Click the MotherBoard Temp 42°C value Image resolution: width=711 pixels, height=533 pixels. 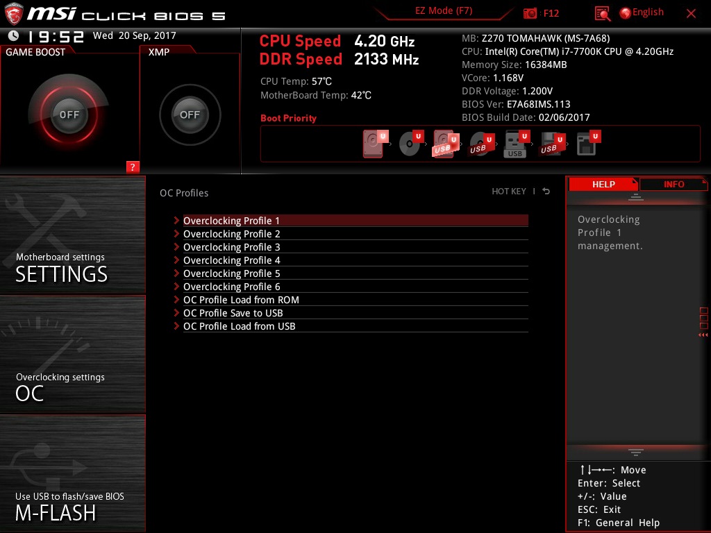point(361,95)
